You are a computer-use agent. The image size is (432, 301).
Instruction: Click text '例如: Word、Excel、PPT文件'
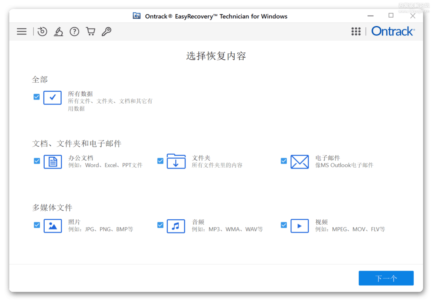pos(105,165)
